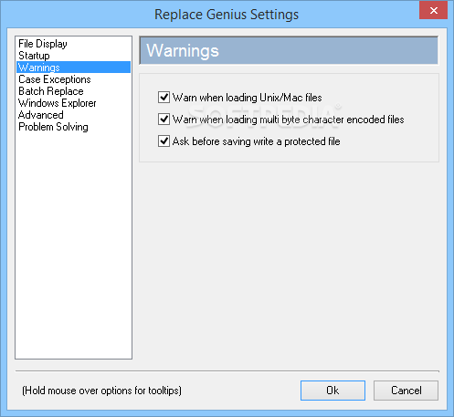The width and height of the screenshot is (454, 417).
Task: Open Case Exceptions settings
Action: pyautogui.click(x=55, y=79)
